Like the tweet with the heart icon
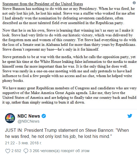Viewport: 137px width, 156px height. coord(8,151)
